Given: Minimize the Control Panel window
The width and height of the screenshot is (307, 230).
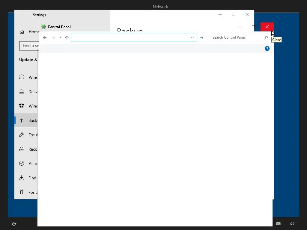Looking at the screenshot, I should coord(240,27).
